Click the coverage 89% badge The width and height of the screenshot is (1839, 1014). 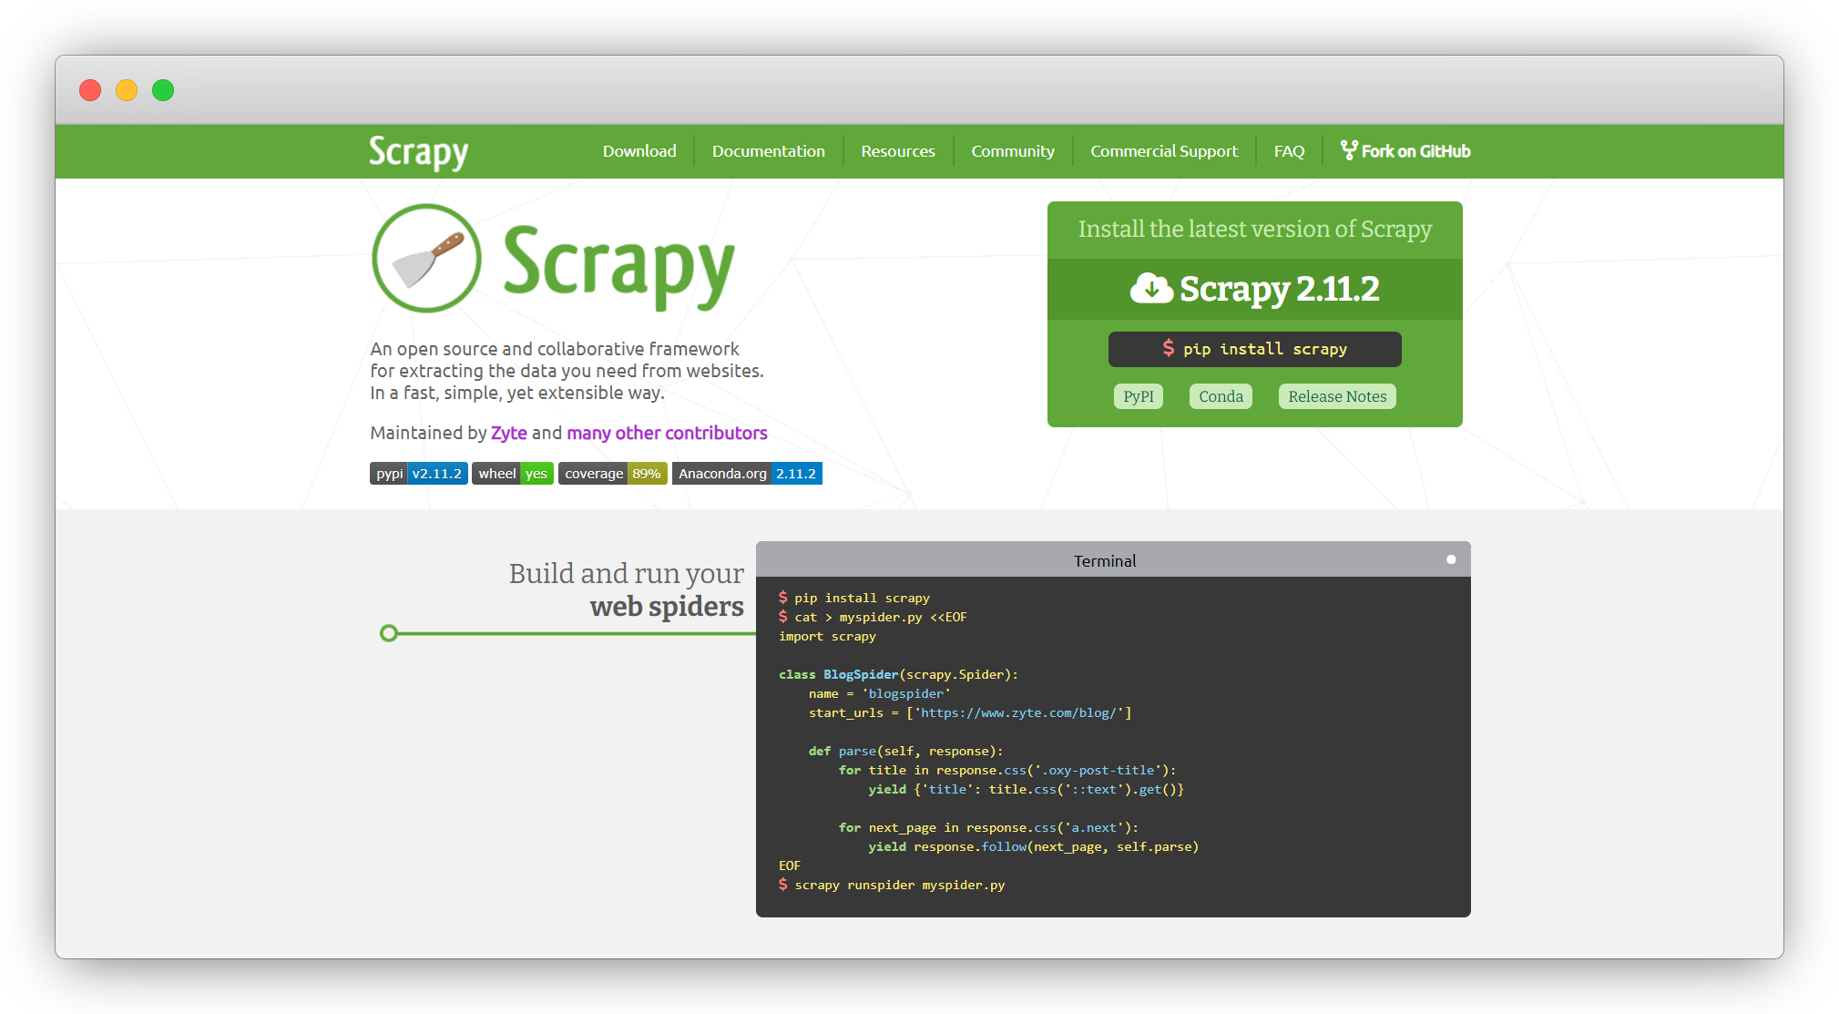pyautogui.click(x=613, y=474)
